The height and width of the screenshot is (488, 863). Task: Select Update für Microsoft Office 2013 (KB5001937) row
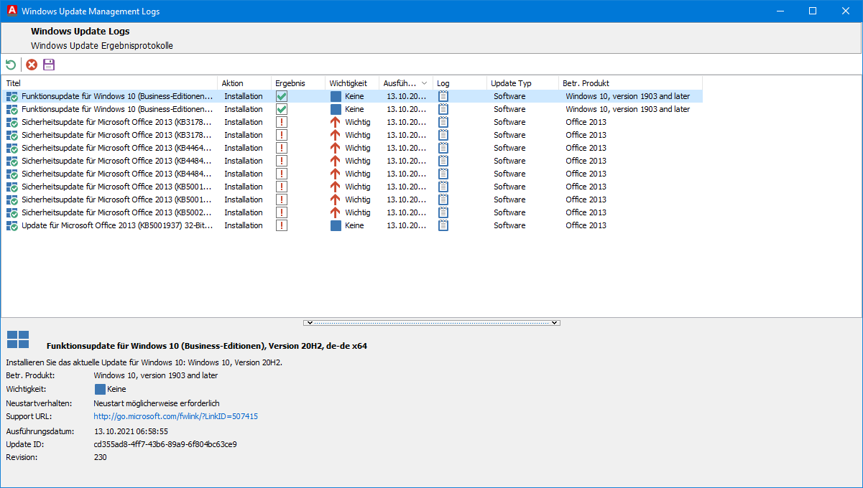(351, 225)
